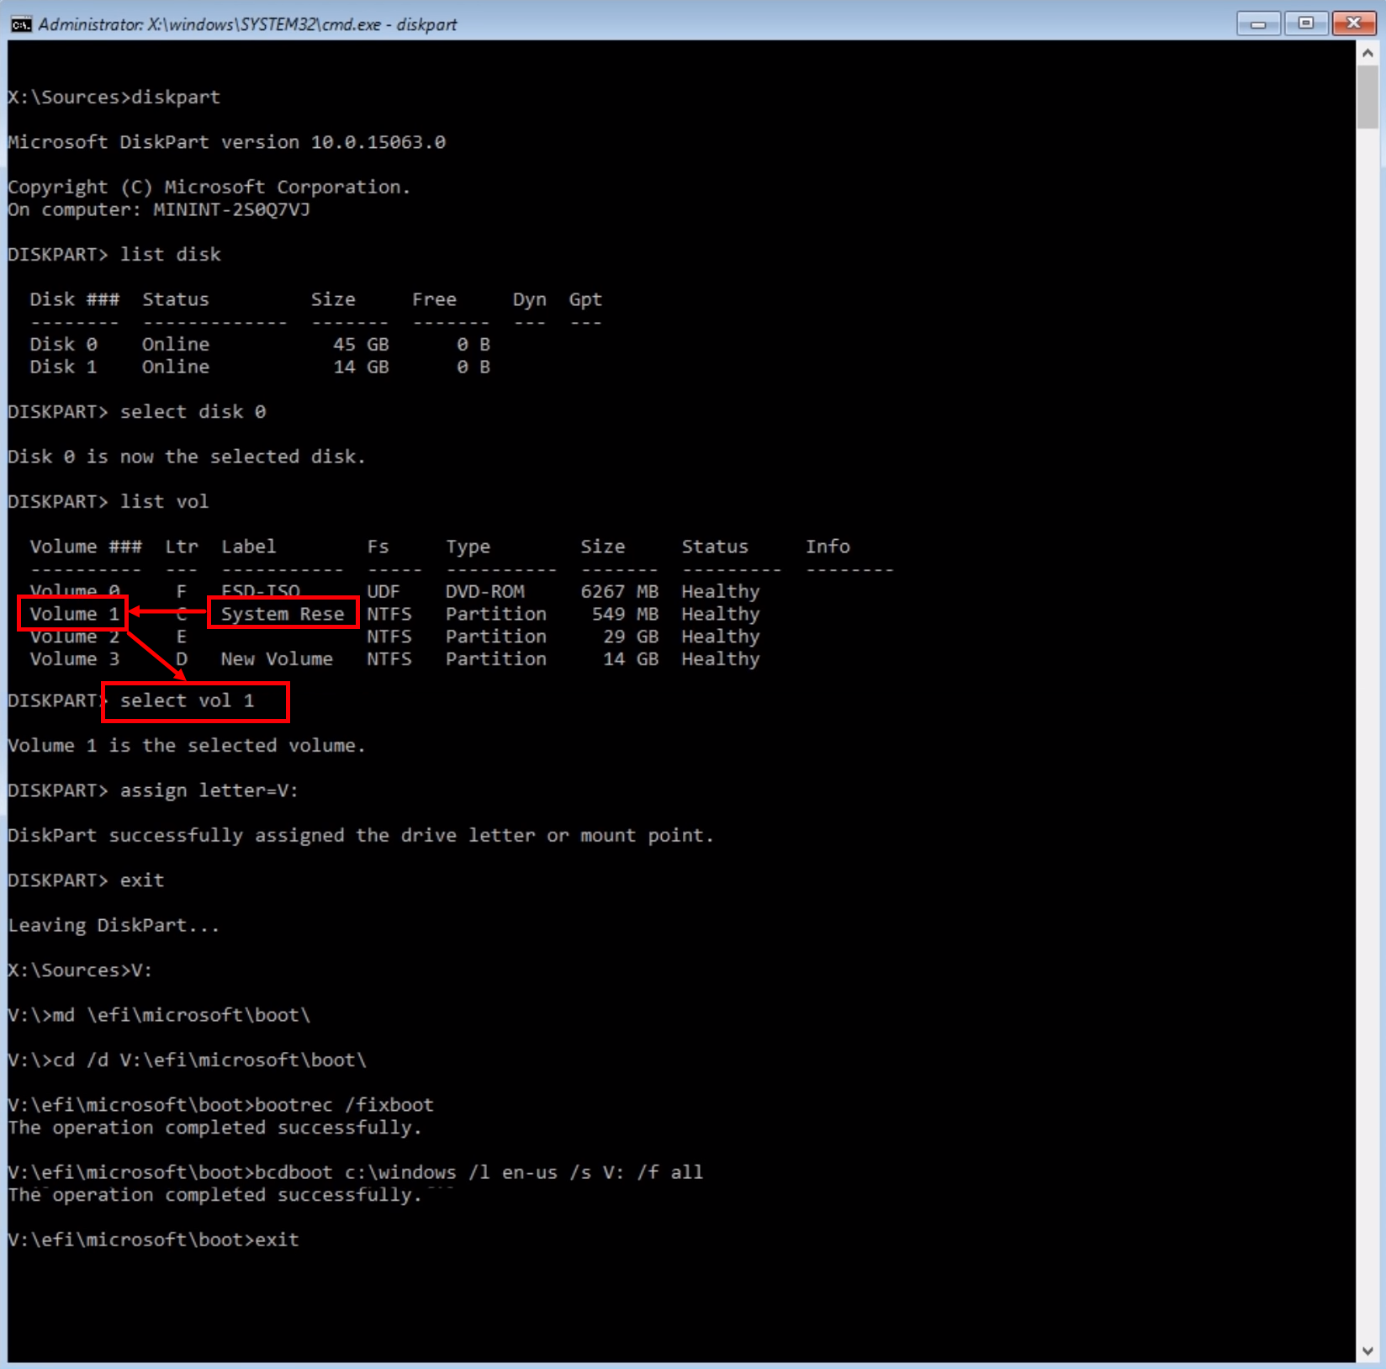1386x1369 pixels.
Task: Close the diskpart command window
Action: tap(1352, 24)
